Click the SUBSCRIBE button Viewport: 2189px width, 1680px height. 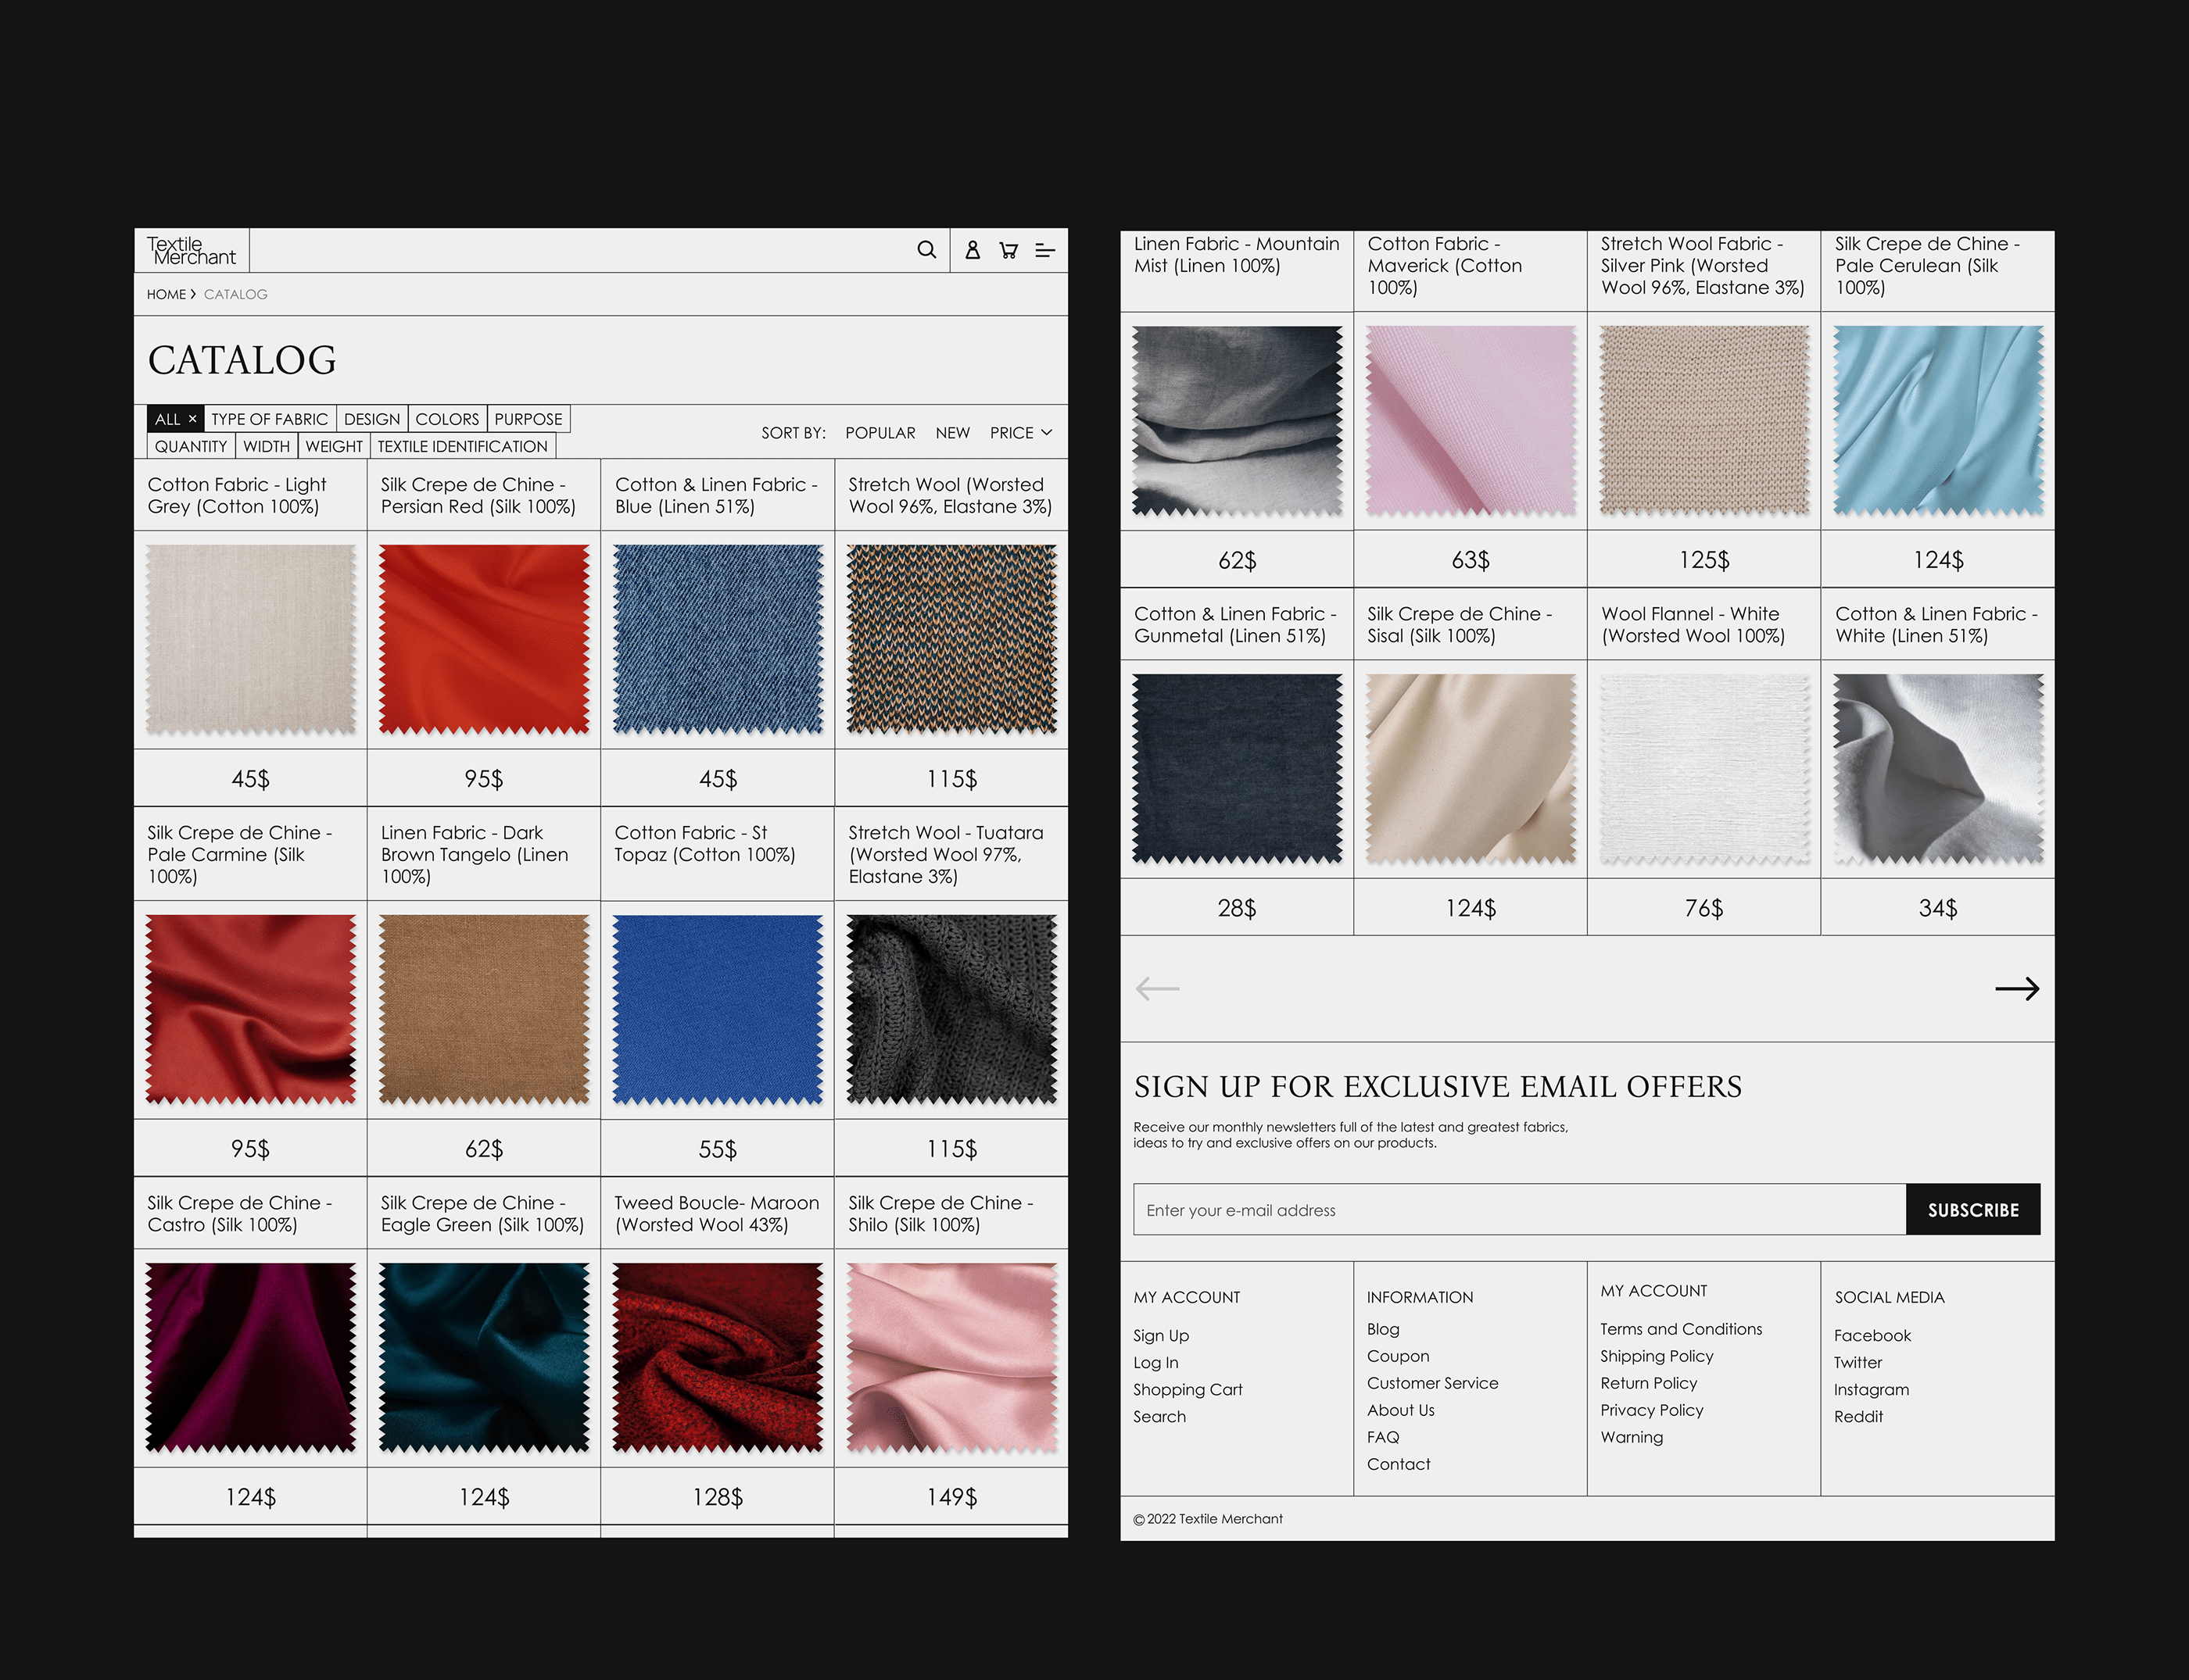click(x=1972, y=1210)
